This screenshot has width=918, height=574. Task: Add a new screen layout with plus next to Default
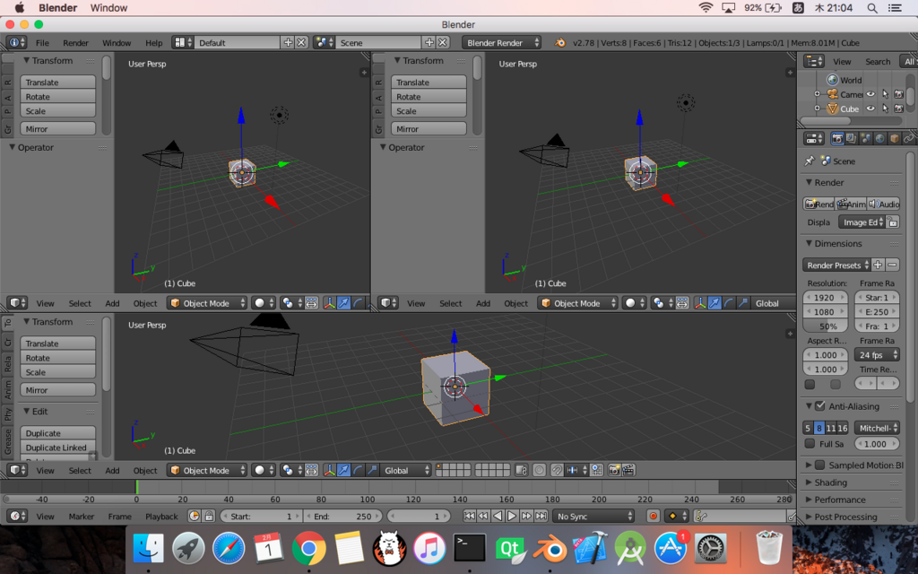(x=288, y=43)
